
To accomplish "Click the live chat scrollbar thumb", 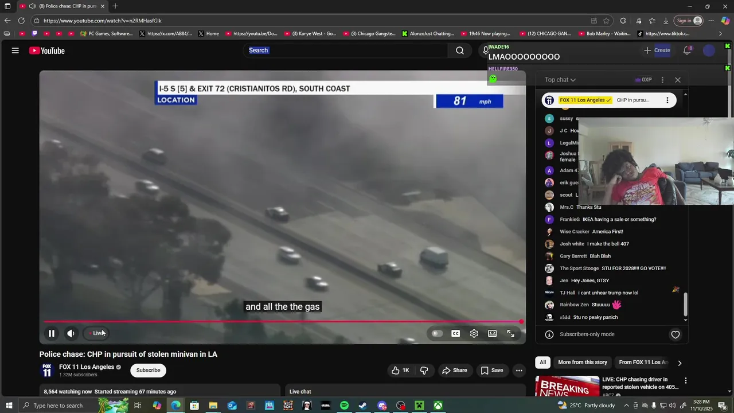I will 685,304.
